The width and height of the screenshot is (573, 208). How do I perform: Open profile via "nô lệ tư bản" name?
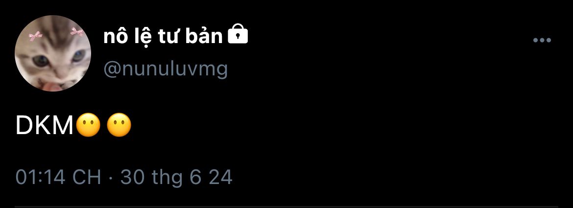pos(163,37)
